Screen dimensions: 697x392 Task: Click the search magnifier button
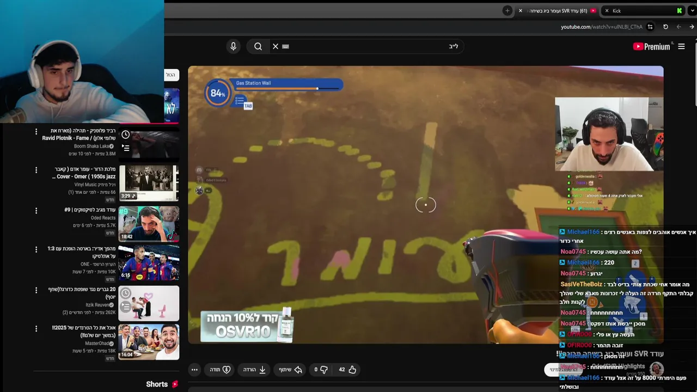point(258,46)
